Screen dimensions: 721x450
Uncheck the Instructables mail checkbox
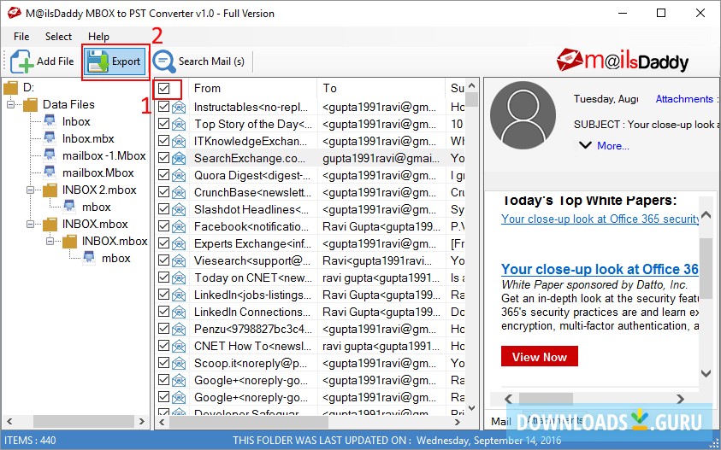click(163, 107)
